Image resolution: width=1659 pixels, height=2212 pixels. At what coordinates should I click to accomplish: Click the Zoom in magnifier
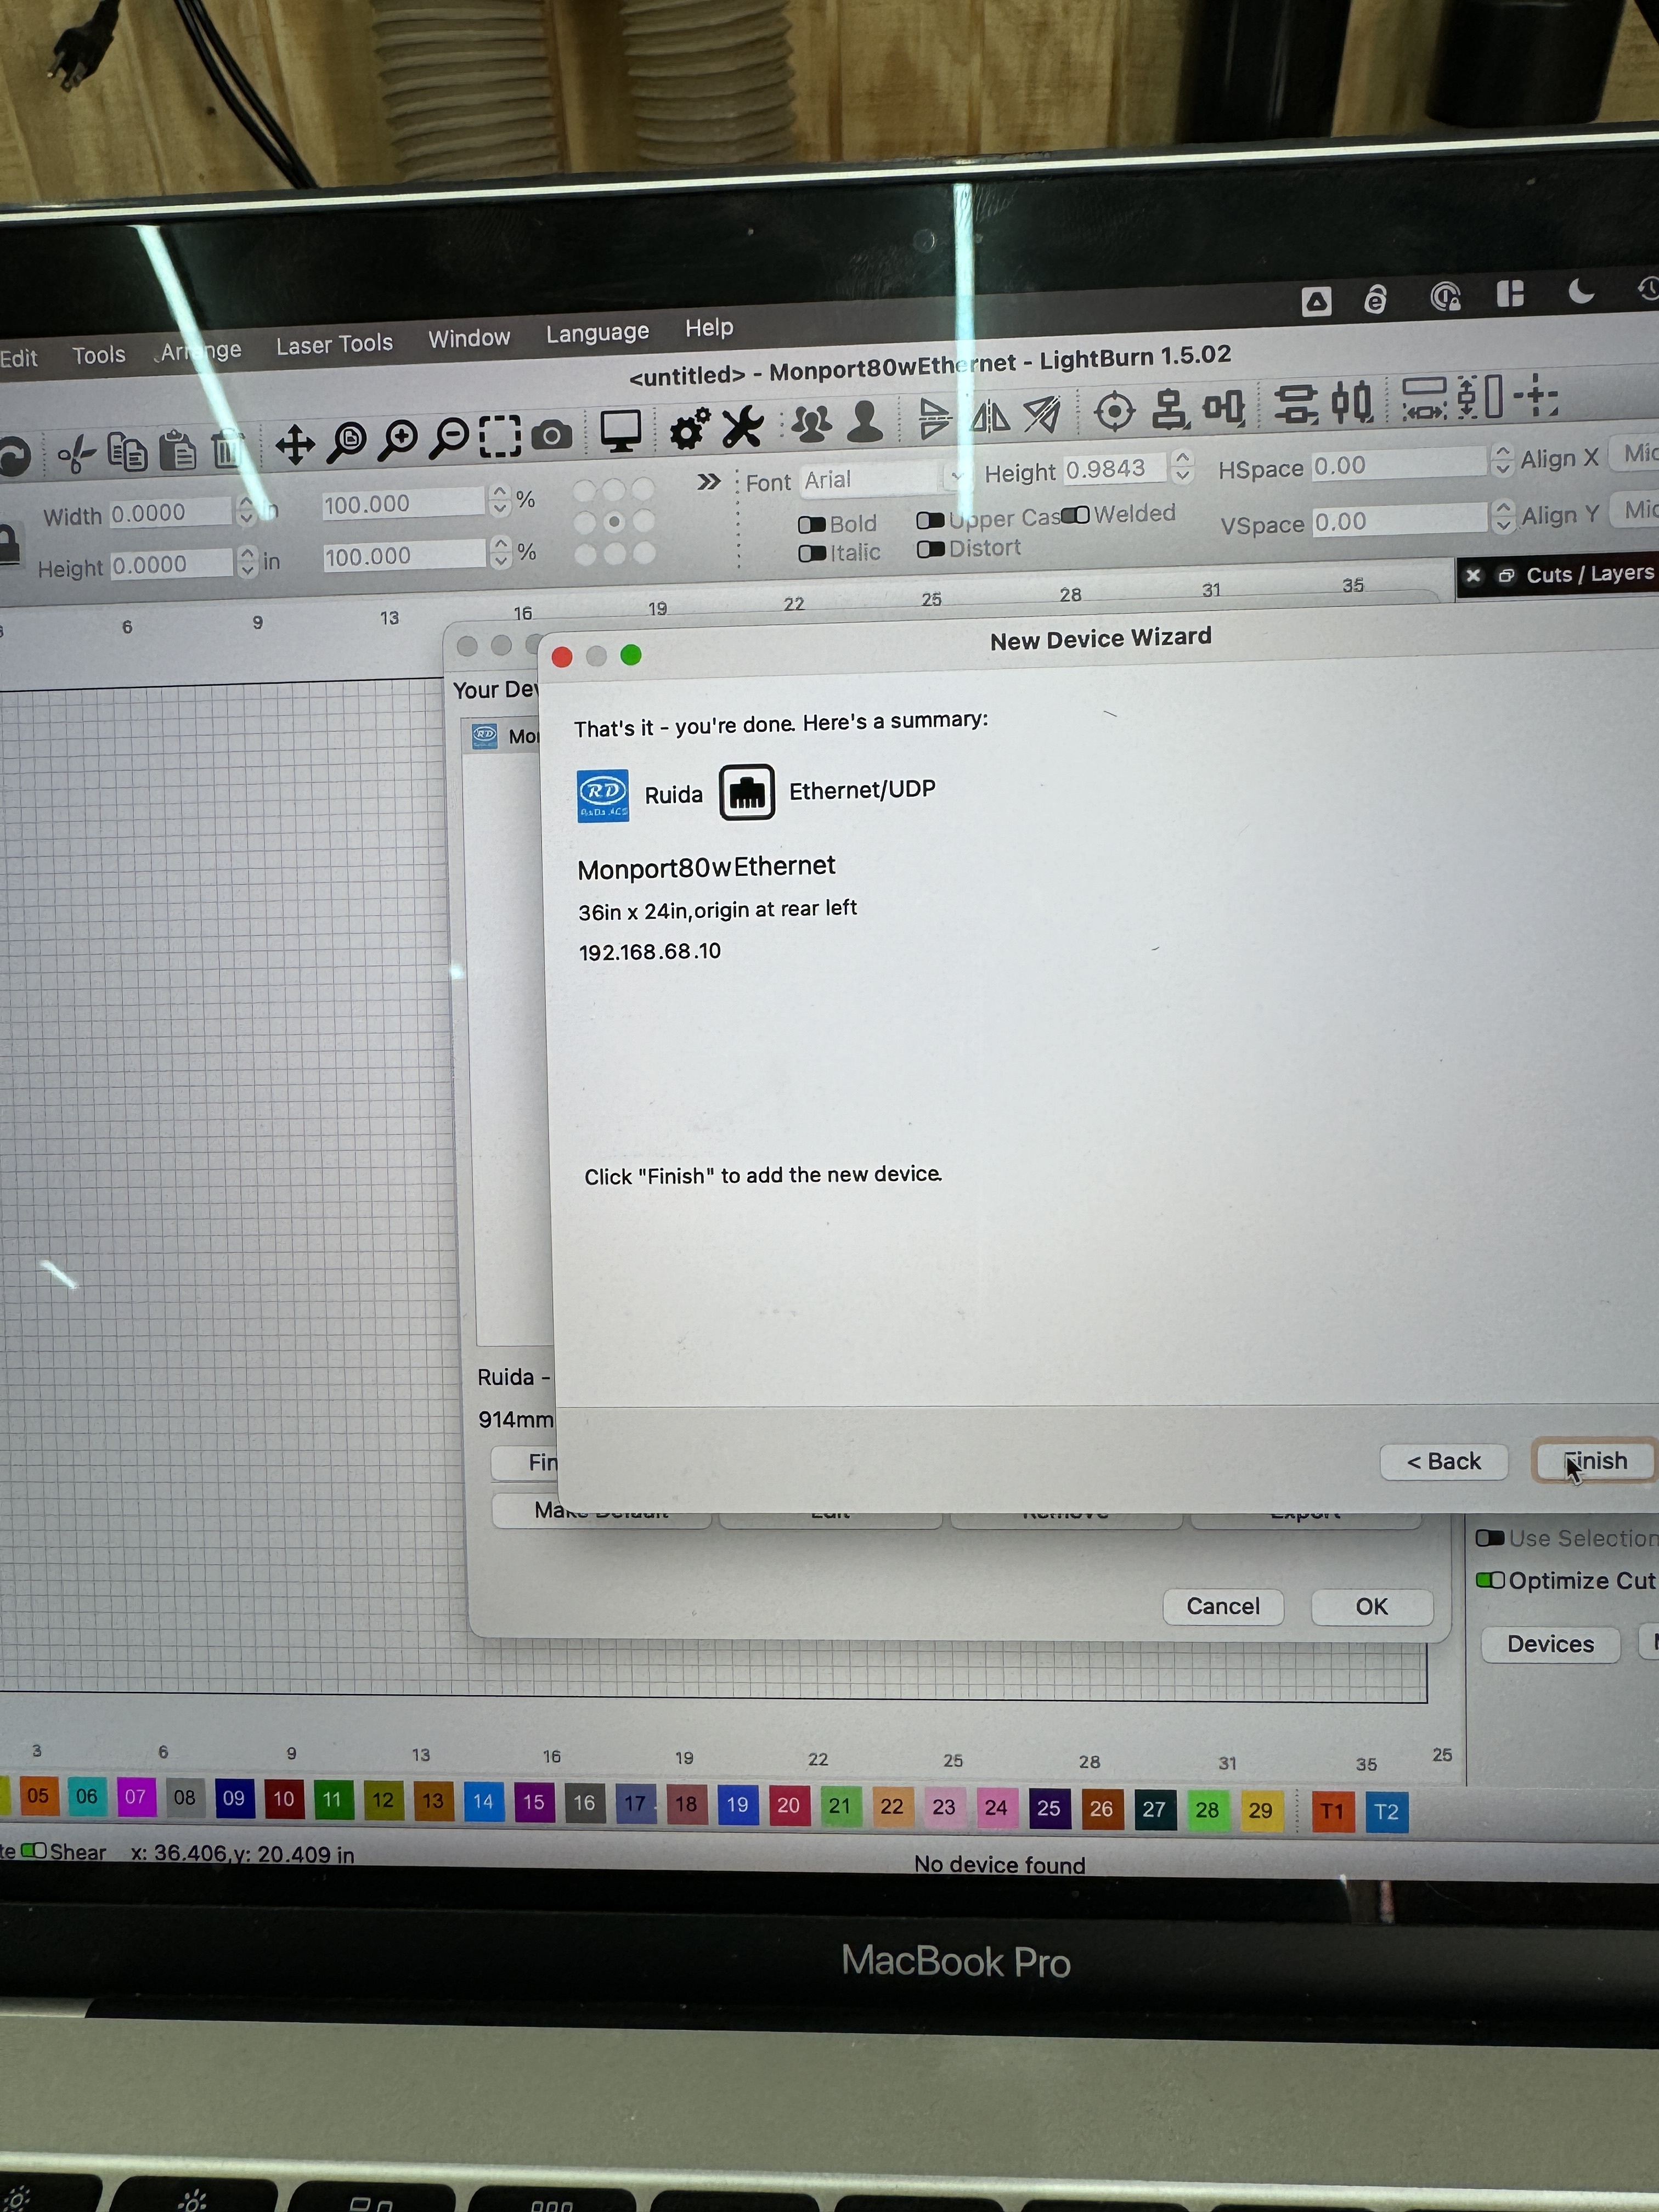pos(397,440)
